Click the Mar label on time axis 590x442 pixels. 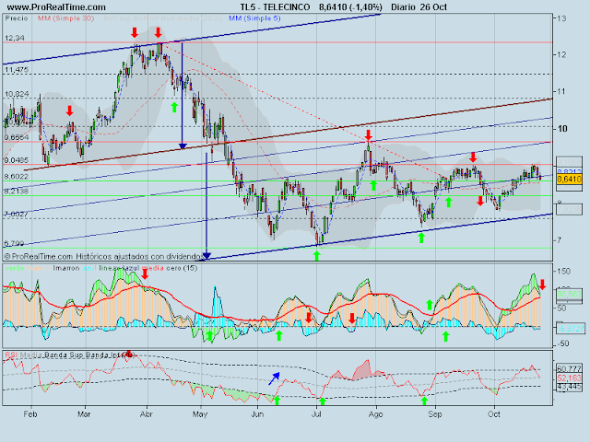pyautogui.click(x=84, y=414)
